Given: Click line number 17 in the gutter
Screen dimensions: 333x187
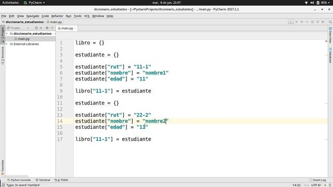Looking at the screenshot, I should pos(60,139).
